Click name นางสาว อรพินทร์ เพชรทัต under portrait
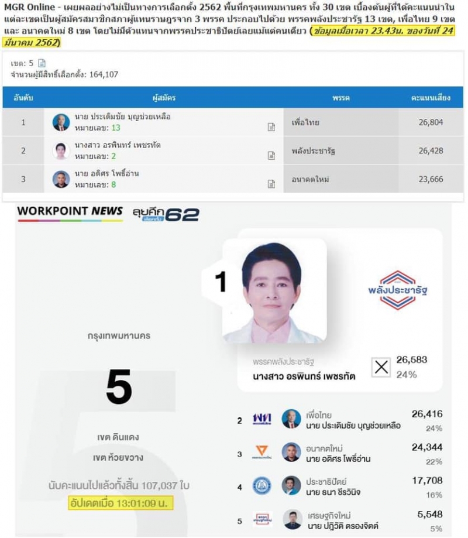 (x=304, y=376)
